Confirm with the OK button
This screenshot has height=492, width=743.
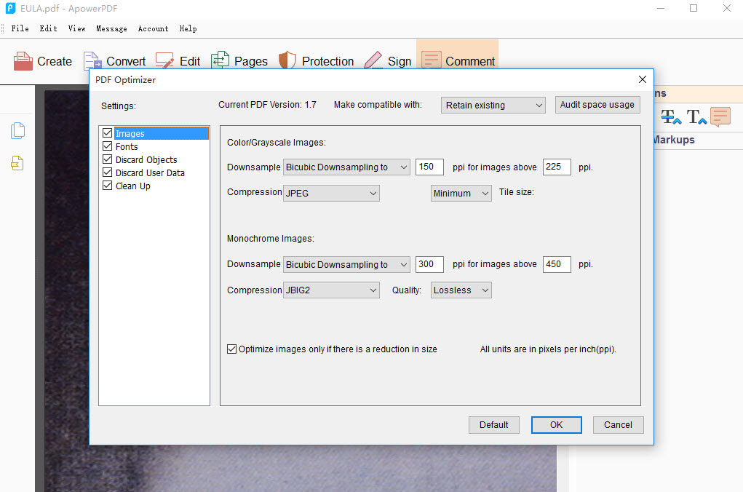[x=556, y=425]
